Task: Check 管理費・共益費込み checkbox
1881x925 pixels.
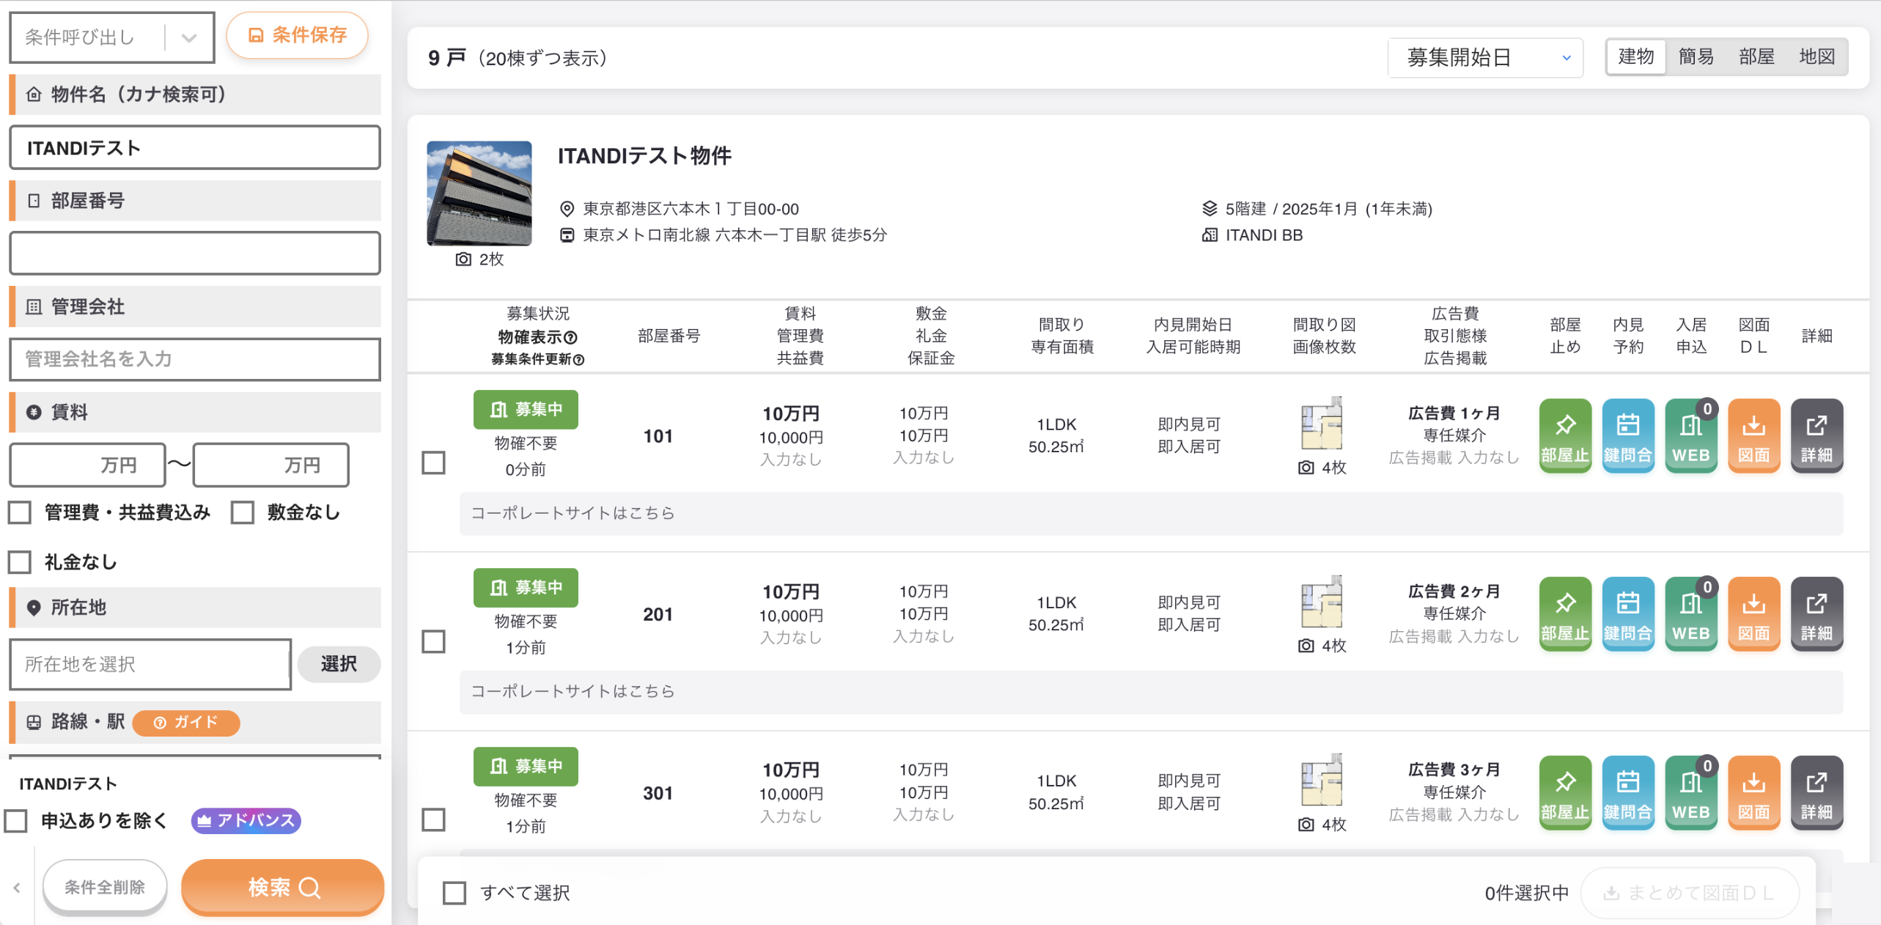Action: pyautogui.click(x=20, y=512)
